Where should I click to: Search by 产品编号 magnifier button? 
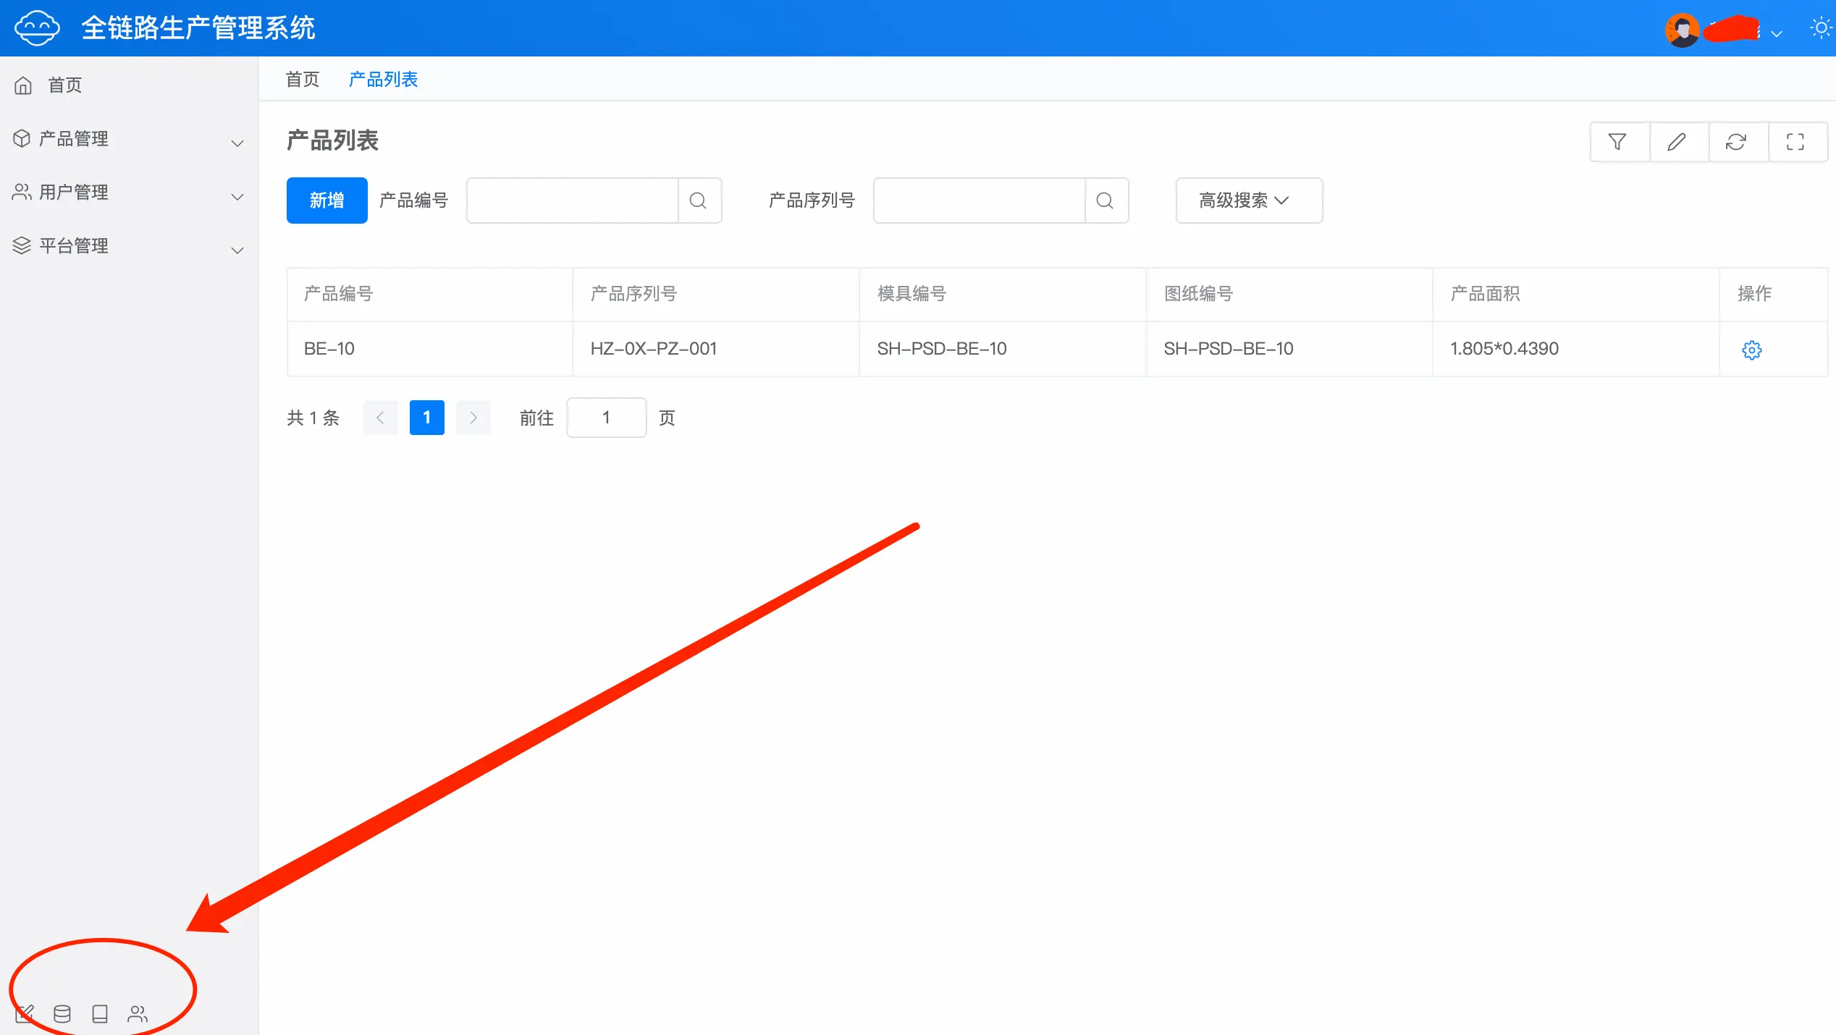coord(698,200)
